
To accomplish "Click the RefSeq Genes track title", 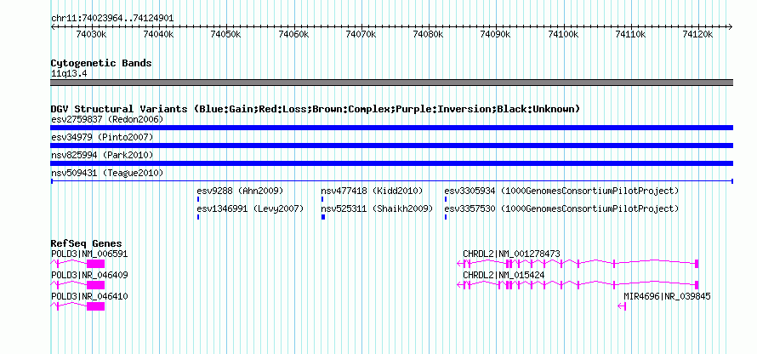I will [x=86, y=243].
